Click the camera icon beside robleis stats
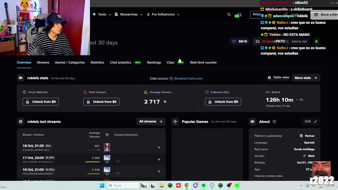The width and height of the screenshot is (338, 190). (x=21, y=78)
